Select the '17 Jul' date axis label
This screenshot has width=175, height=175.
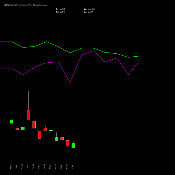39,167
